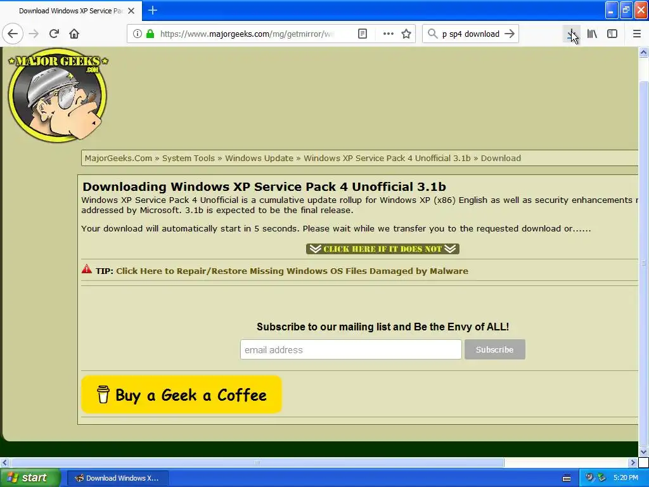Click the system tray clock 5:20 PM

[x=626, y=478]
